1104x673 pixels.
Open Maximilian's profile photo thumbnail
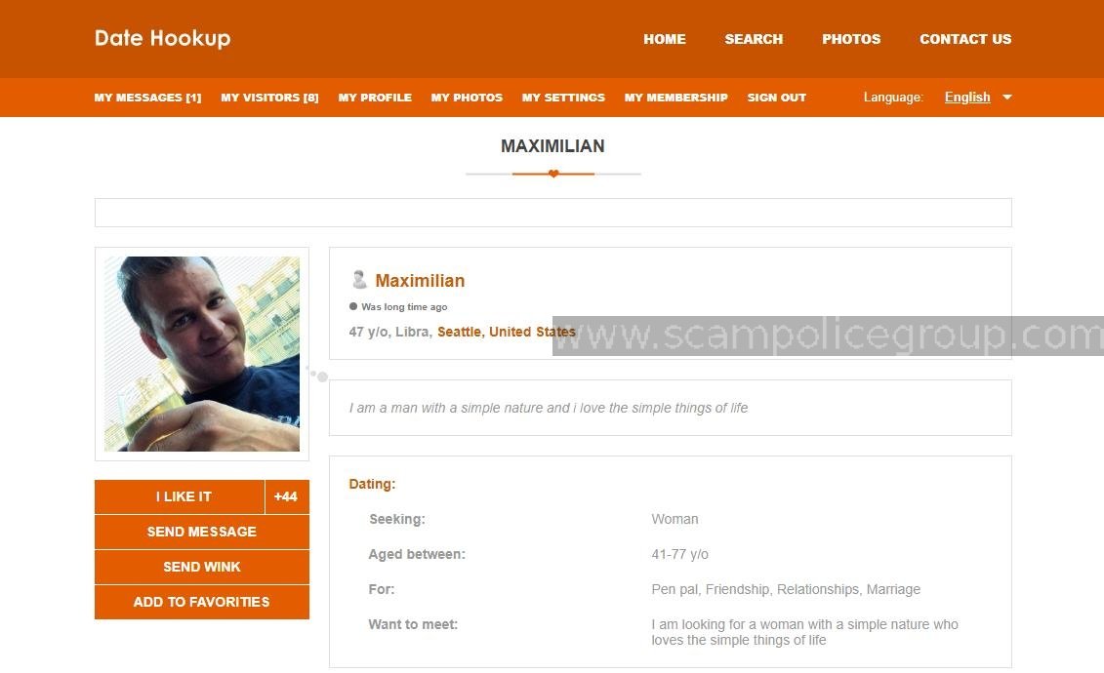pyautogui.click(x=202, y=354)
